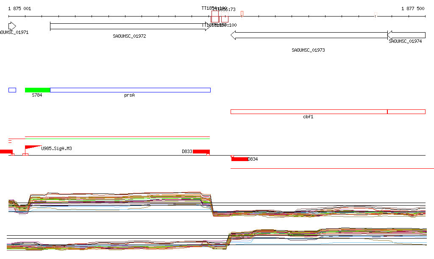
Task: Select the long SAOUHSC_01972 gene arrow
Action: coord(130,26)
